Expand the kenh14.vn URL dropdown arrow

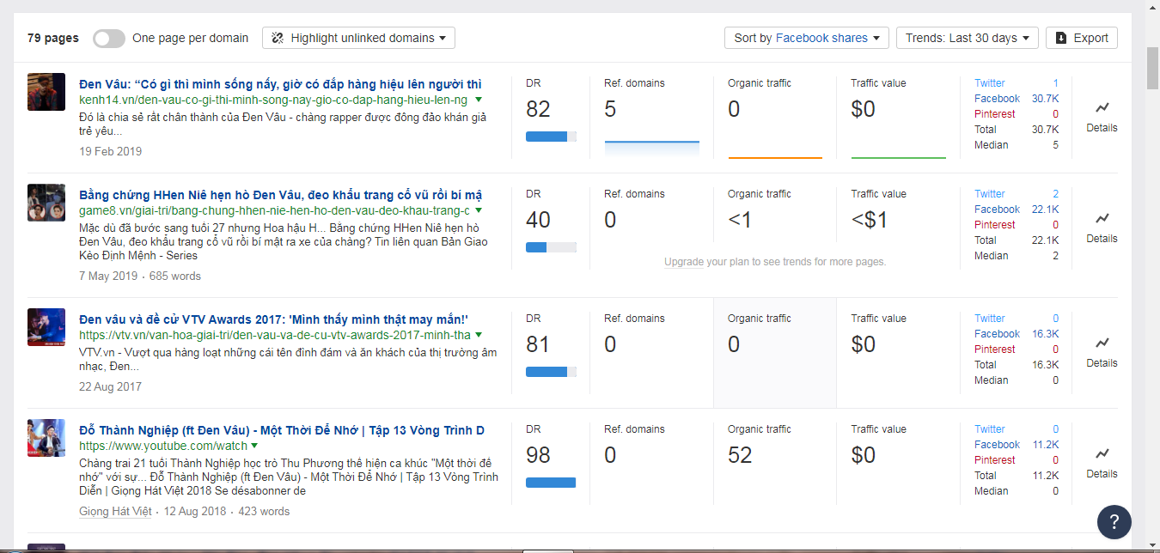479,100
